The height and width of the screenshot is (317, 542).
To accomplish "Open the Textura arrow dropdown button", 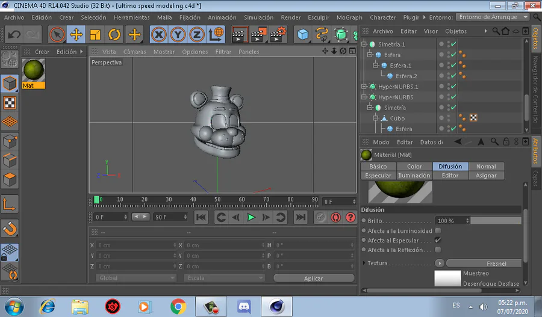I will 440,263.
